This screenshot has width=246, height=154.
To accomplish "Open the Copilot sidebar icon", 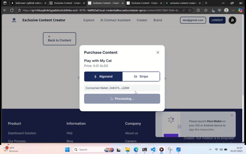I will pos(240,10).
